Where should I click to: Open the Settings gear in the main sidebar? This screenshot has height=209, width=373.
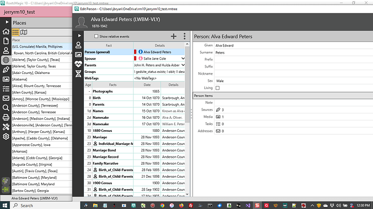pos(6,137)
